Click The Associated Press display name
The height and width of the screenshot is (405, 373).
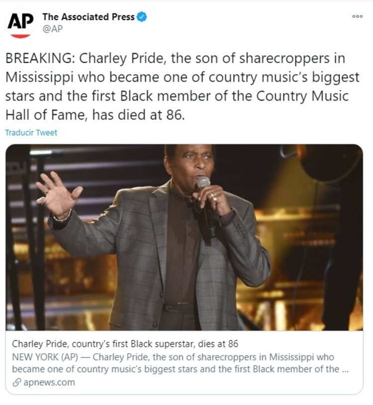[x=88, y=17]
